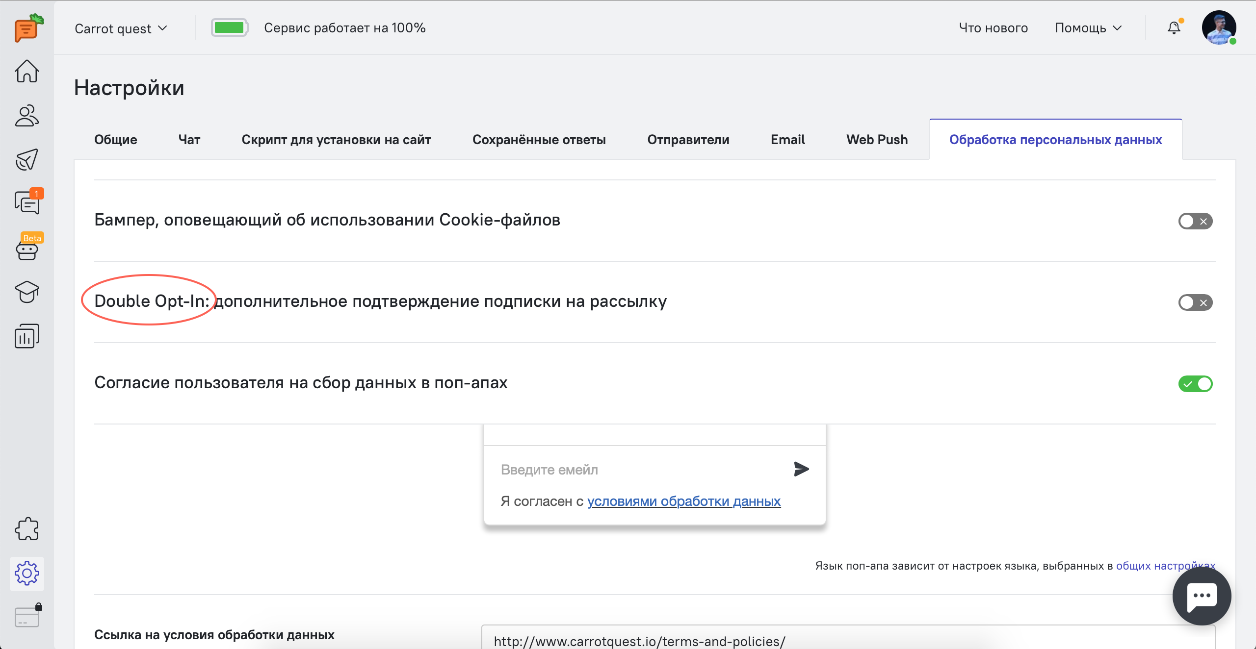The height and width of the screenshot is (649, 1256).
Task: Enable the Double Opt-In toggle
Action: tap(1195, 302)
